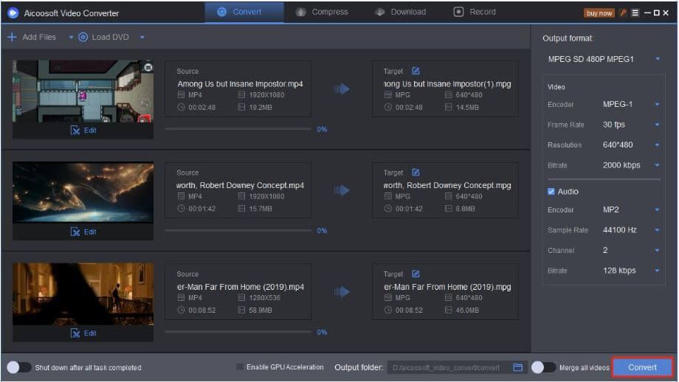This screenshot has width=679, height=382.
Task: Uncheck the Audio checkbox
Action: [x=551, y=191]
